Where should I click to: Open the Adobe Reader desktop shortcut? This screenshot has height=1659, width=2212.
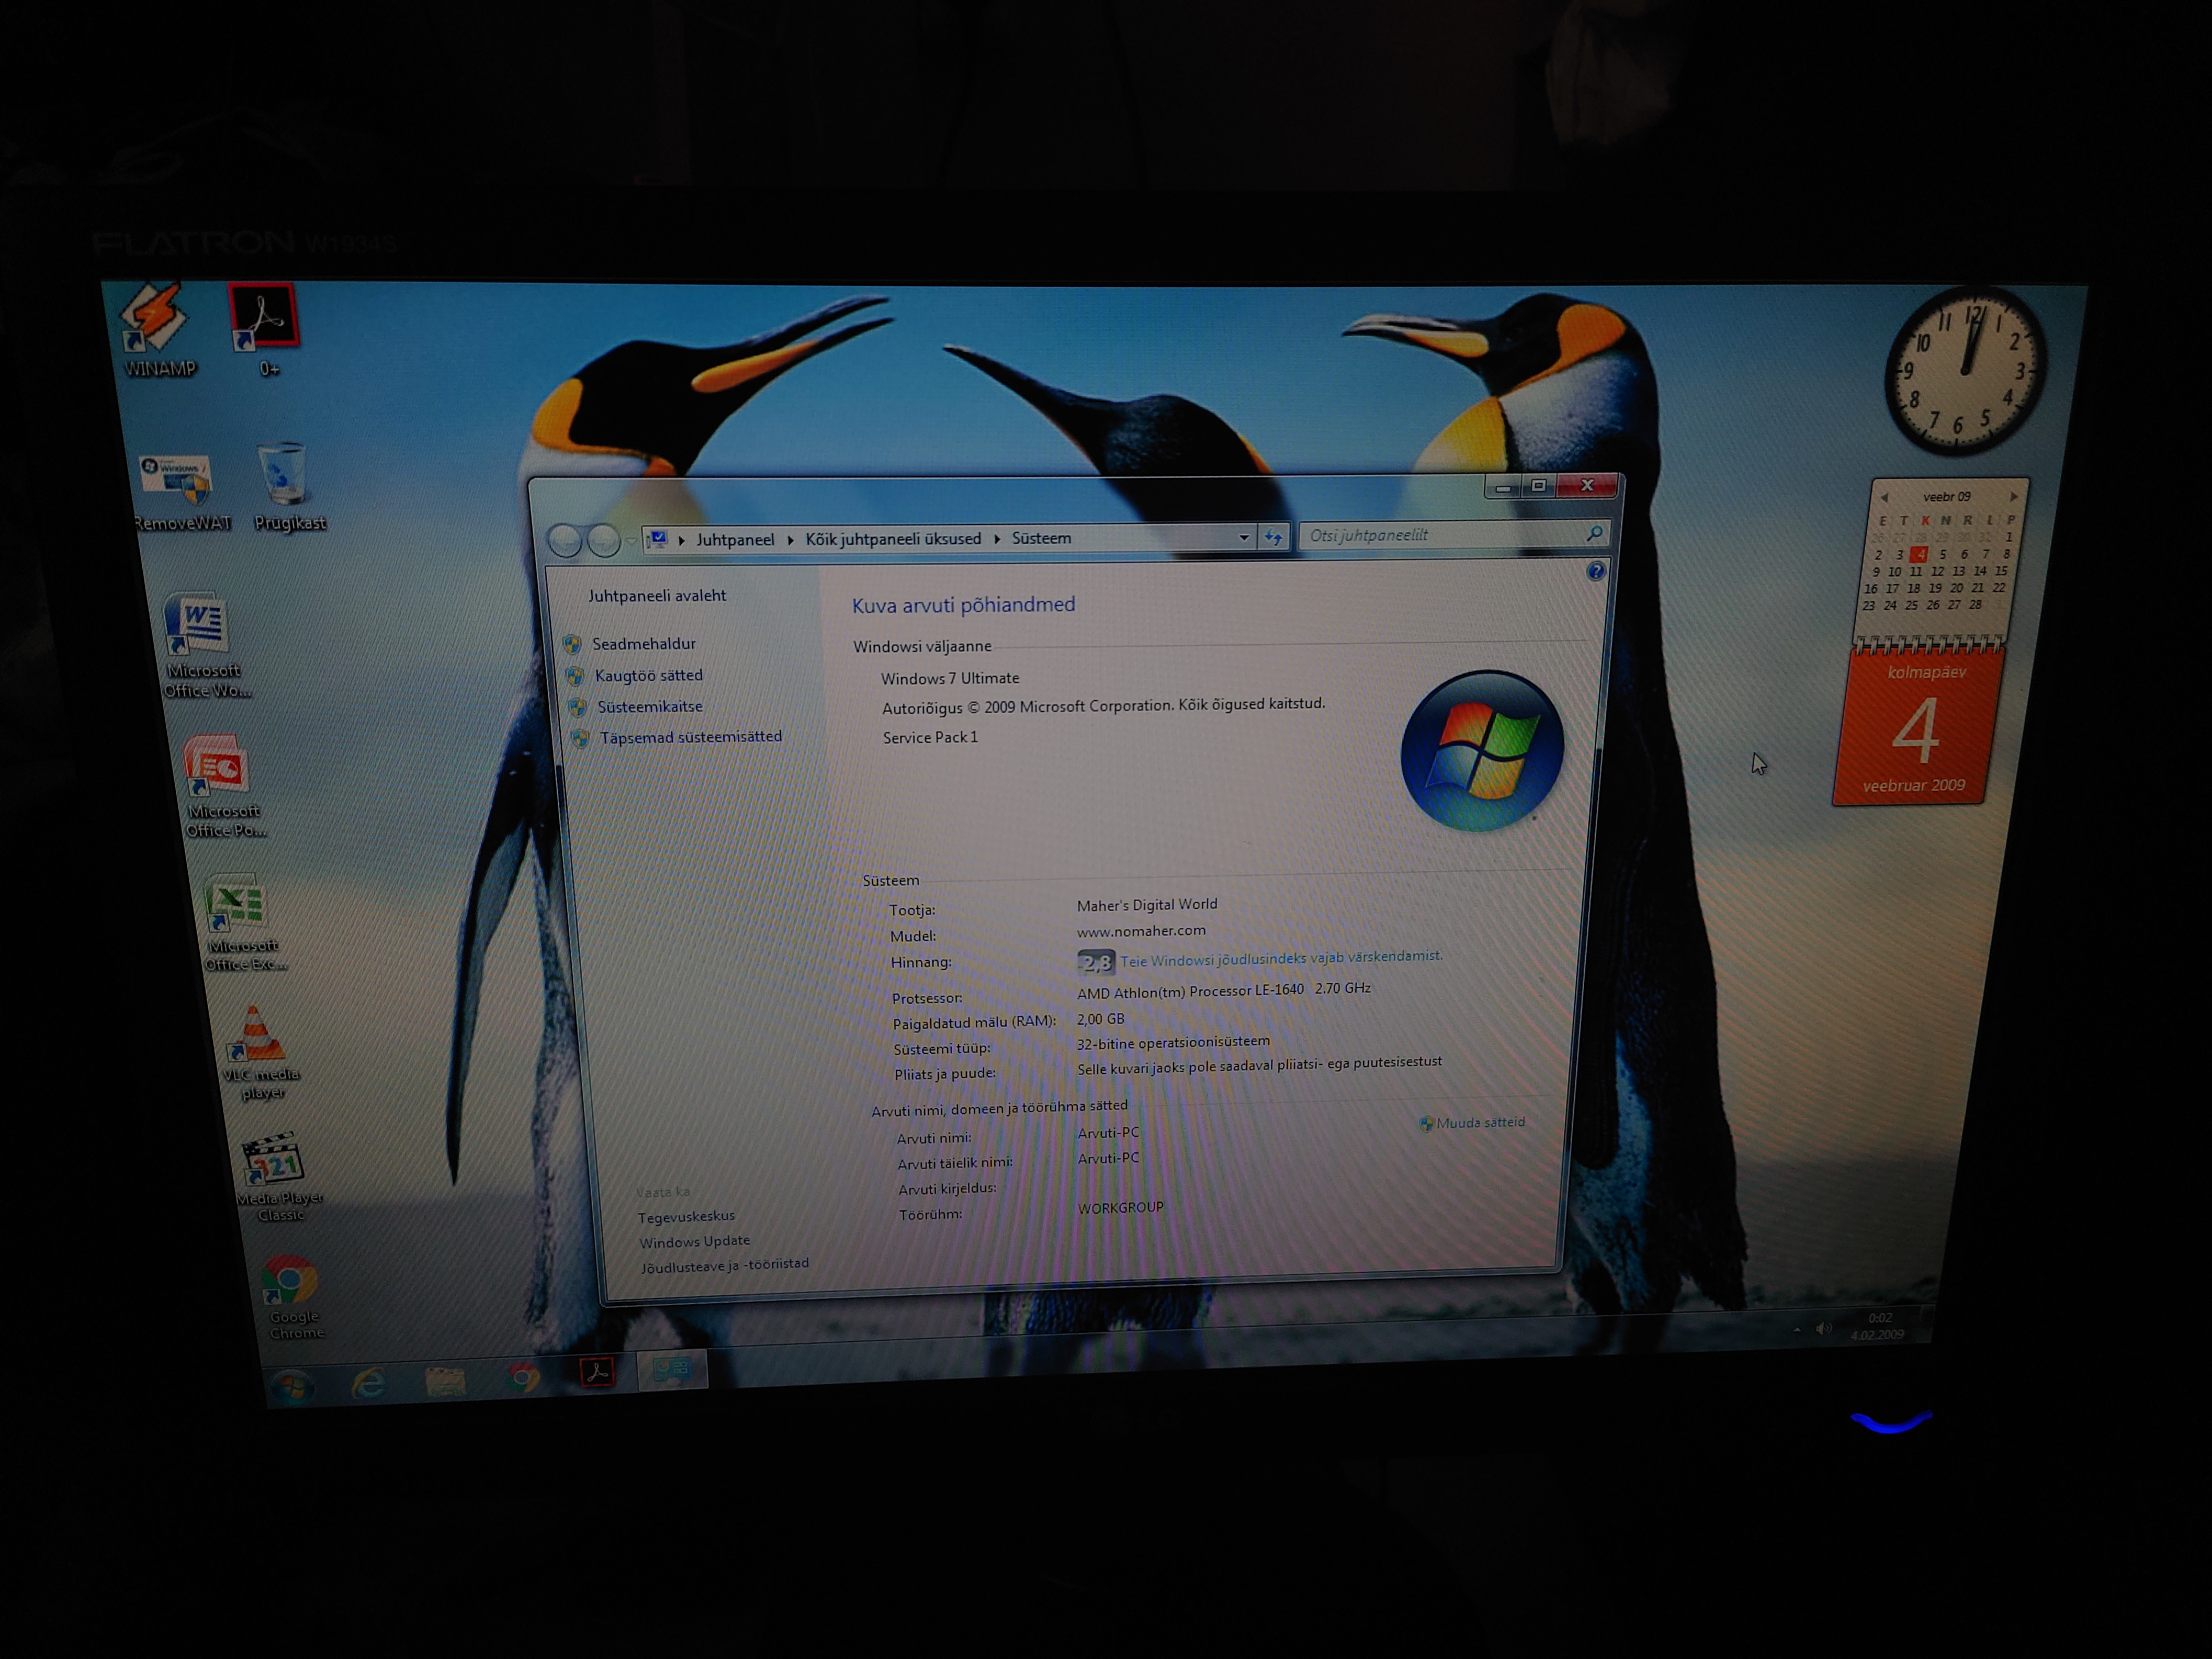pos(265,330)
